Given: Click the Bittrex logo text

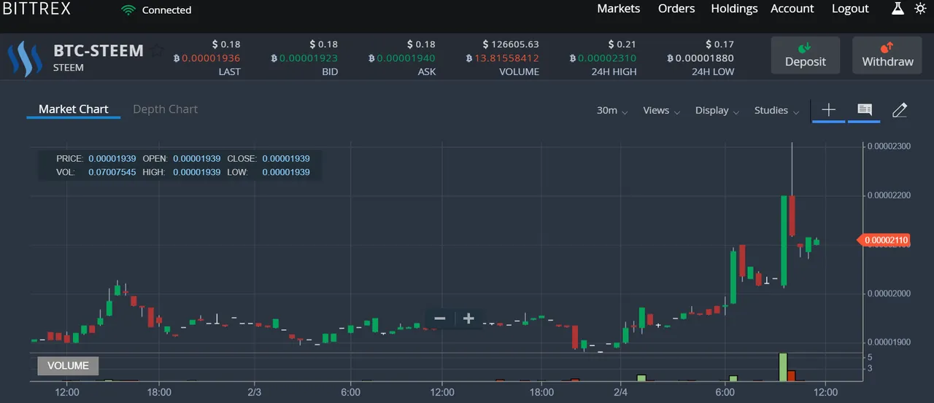Looking at the screenshot, I should [35, 9].
